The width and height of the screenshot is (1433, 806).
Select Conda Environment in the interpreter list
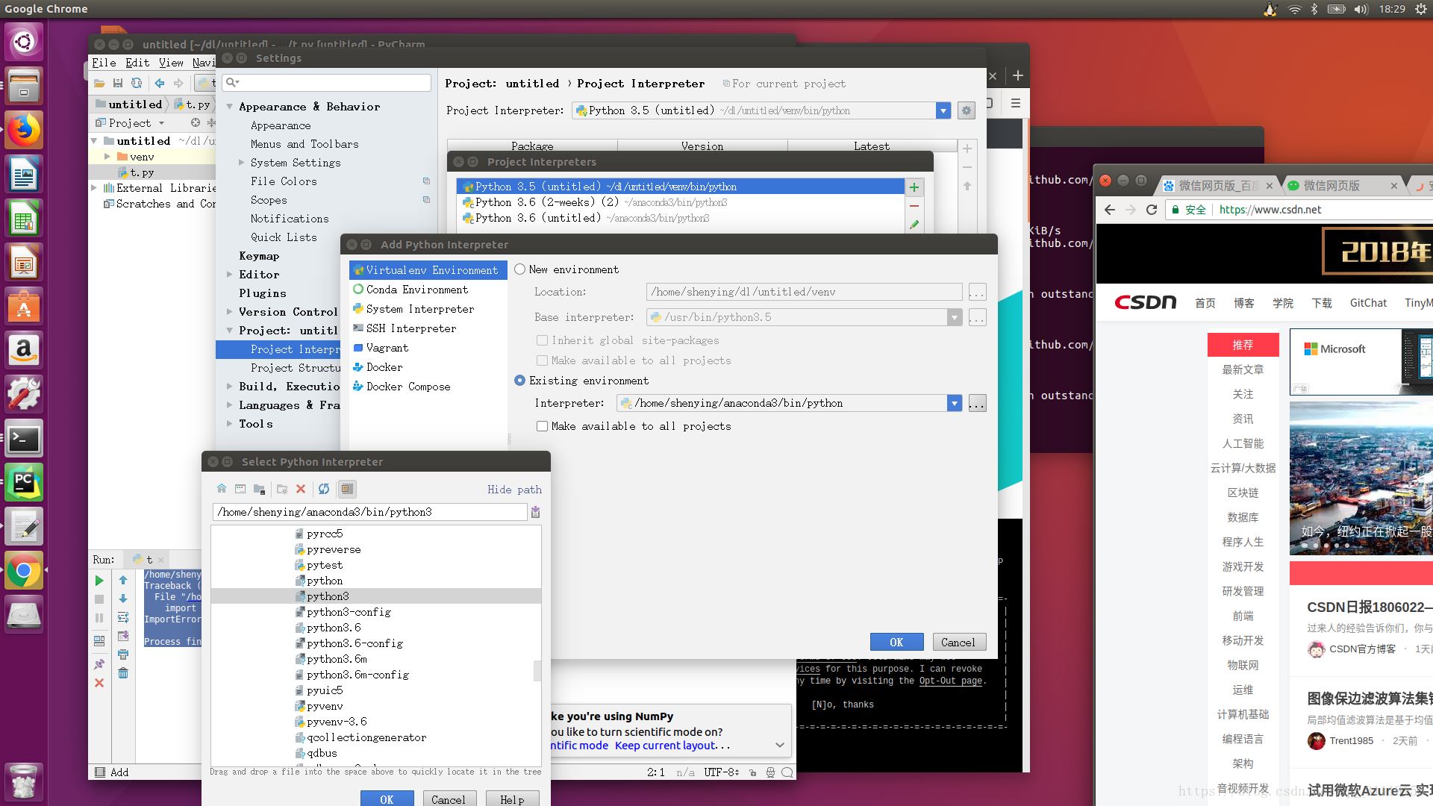point(416,290)
